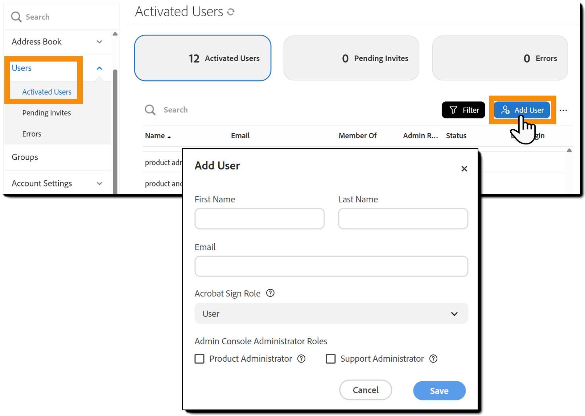Expand the Address Book section
The height and width of the screenshot is (416, 585).
coord(99,42)
